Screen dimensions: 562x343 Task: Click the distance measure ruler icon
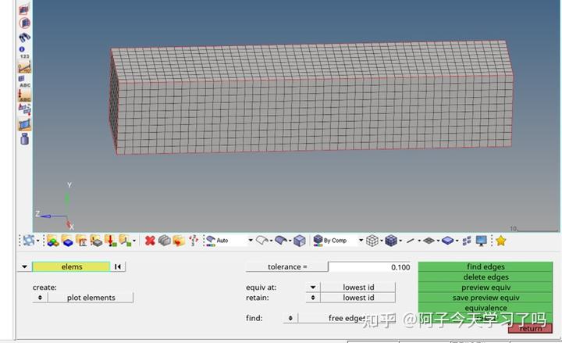tap(25, 66)
